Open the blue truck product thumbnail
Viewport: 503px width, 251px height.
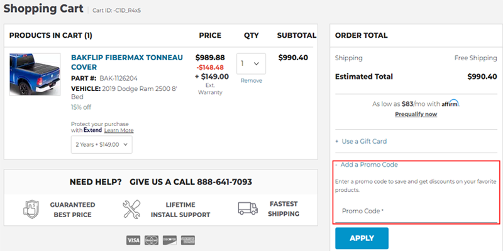point(35,74)
